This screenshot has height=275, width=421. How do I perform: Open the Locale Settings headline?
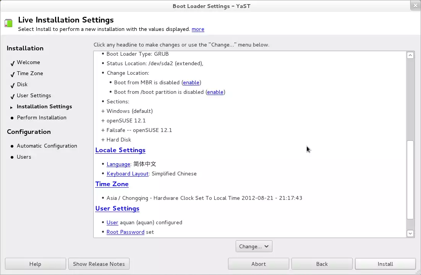(120, 150)
